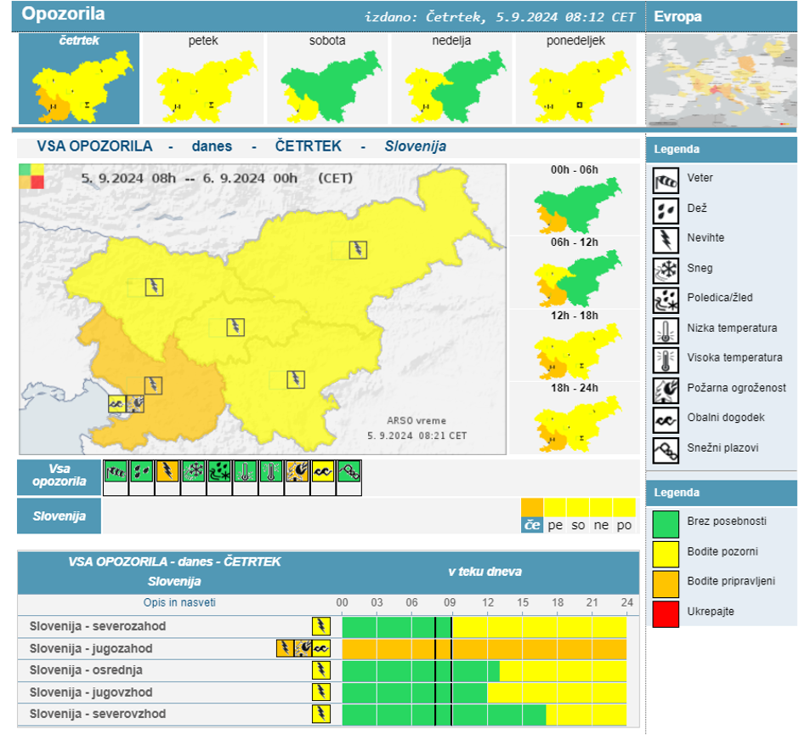799x735 pixels.
Task: Open the Opis in nasveti link
Action: click(179, 602)
